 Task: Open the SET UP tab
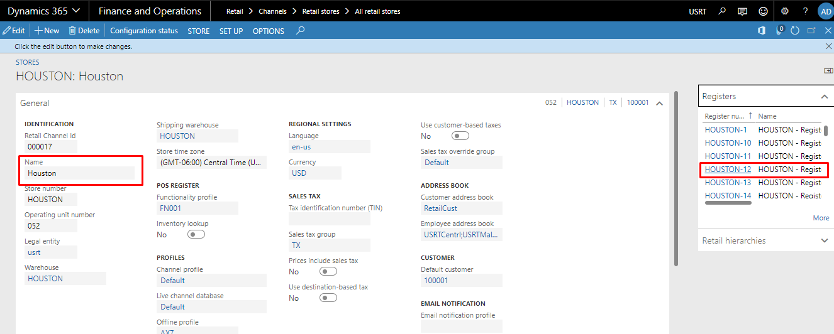[x=231, y=31]
